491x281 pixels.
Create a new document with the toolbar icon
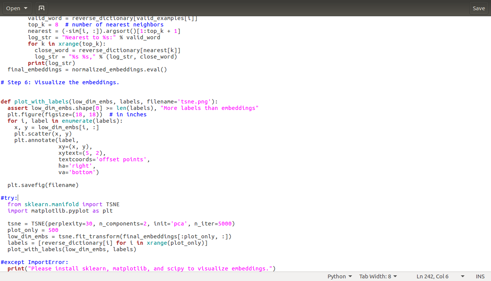pyautogui.click(x=42, y=8)
